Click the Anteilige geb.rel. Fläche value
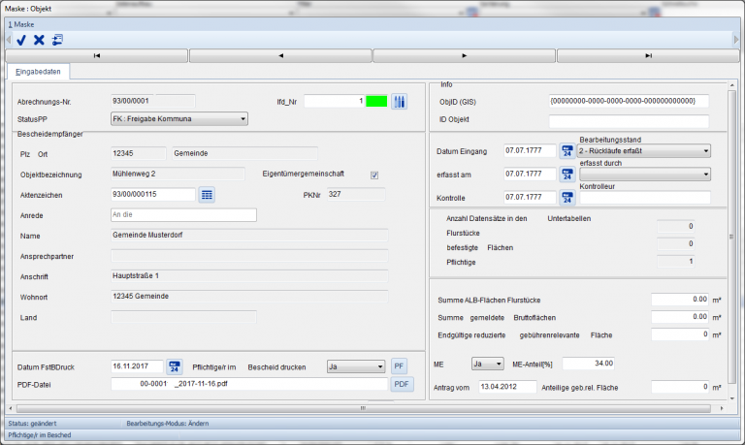 680,387
